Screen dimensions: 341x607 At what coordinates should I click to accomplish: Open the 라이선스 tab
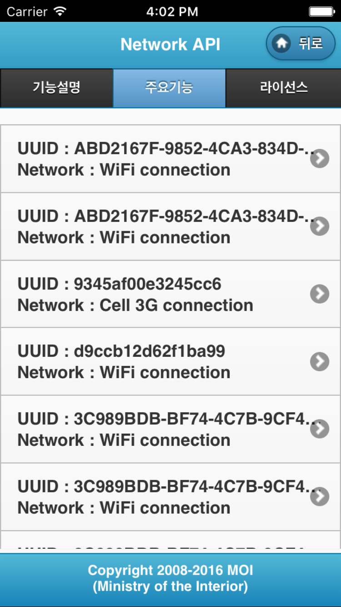pos(283,87)
